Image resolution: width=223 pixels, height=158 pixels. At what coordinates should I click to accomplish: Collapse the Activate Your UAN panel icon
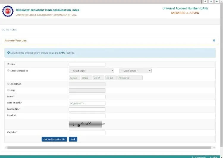click(214, 41)
